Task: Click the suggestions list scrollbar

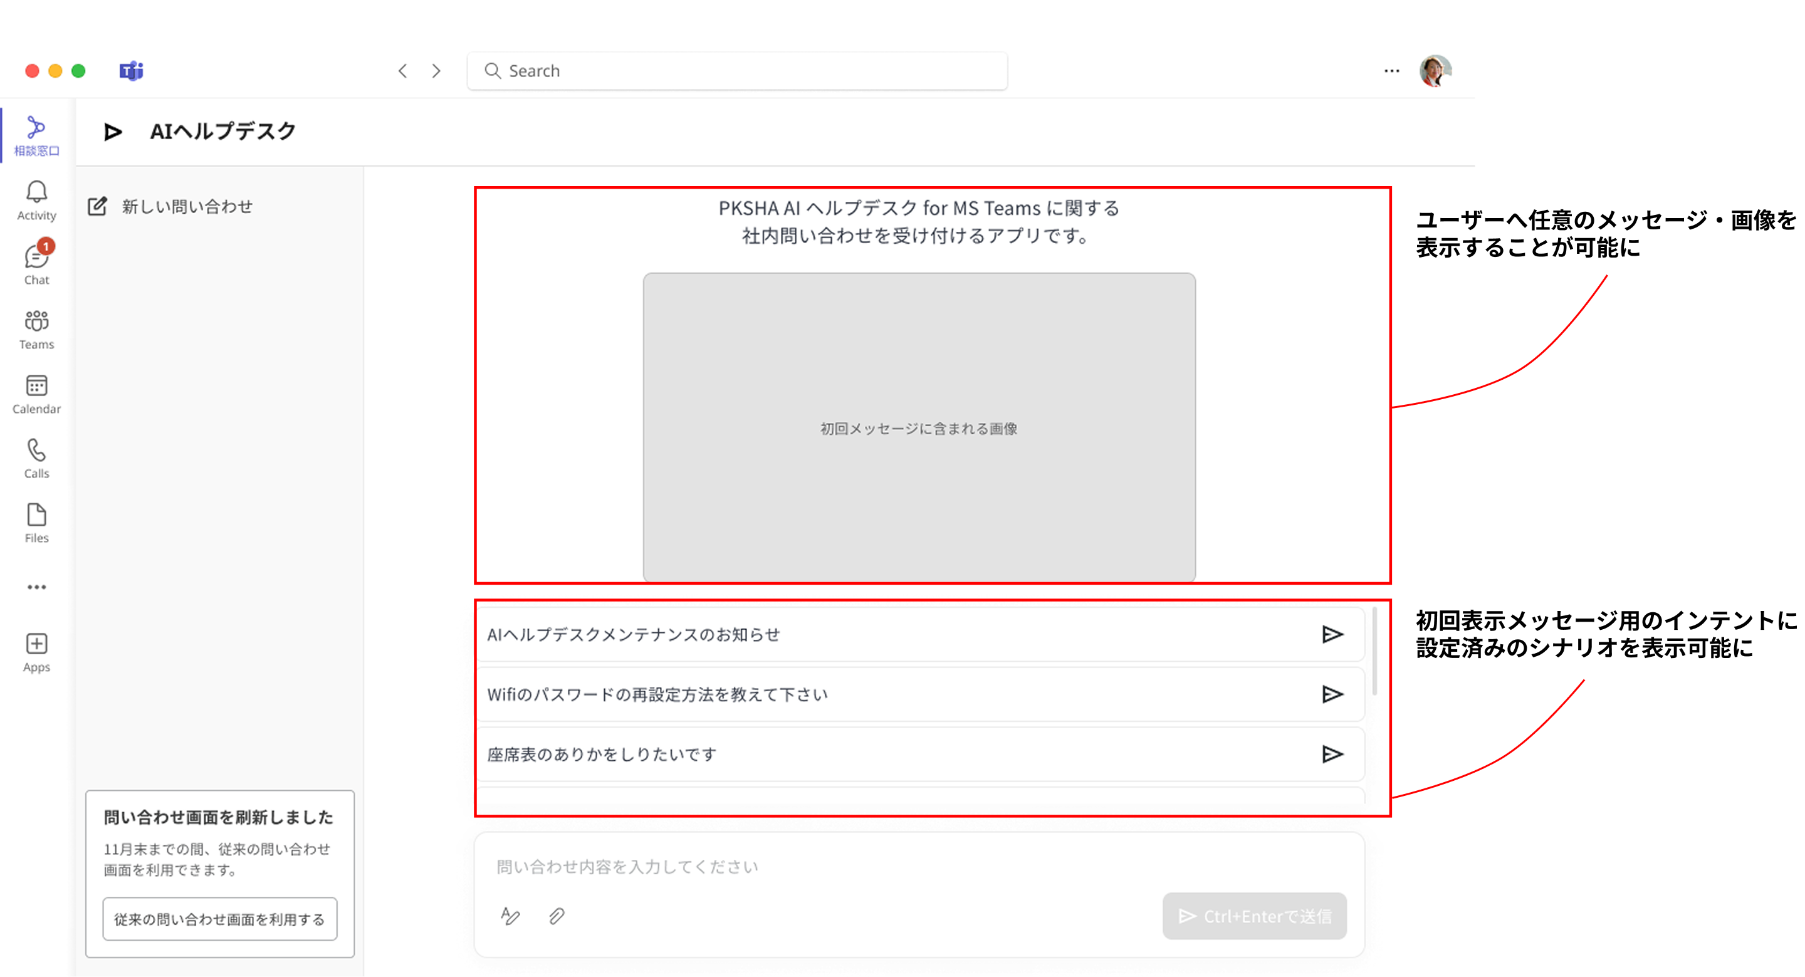Action: click(x=1375, y=652)
